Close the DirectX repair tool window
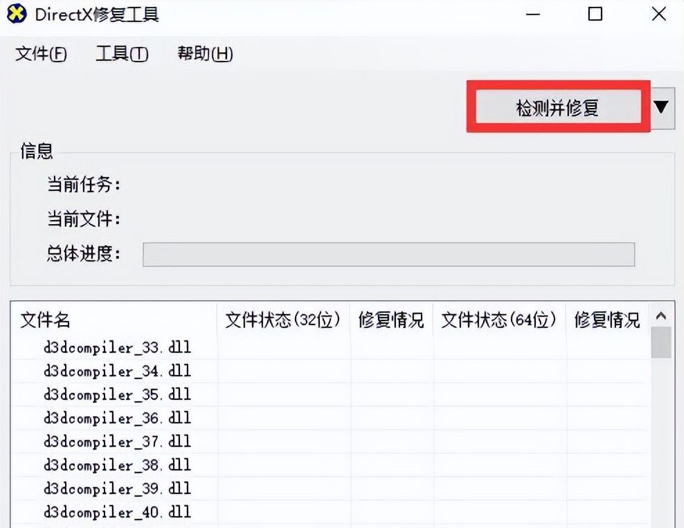This screenshot has width=684, height=528. [658, 15]
